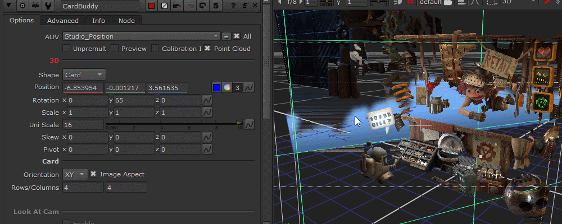The width and height of the screenshot is (562, 224).
Task: Click Position Z value 3.561635
Action: (167, 88)
